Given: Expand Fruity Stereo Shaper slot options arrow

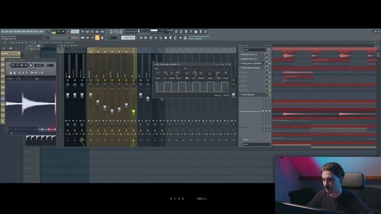Looking at the screenshot, I should 241,68.
